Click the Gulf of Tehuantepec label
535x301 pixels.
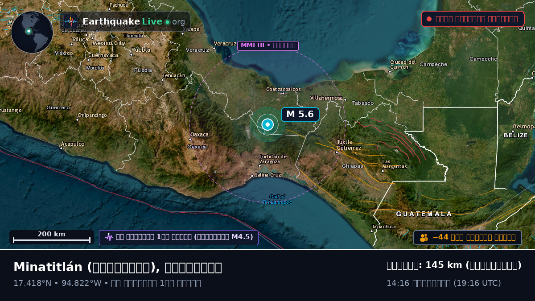[277, 199]
